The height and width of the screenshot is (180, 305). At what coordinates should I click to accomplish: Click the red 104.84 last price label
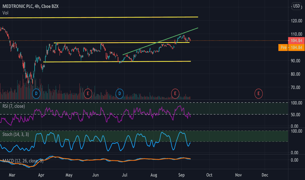pyautogui.click(x=296, y=41)
